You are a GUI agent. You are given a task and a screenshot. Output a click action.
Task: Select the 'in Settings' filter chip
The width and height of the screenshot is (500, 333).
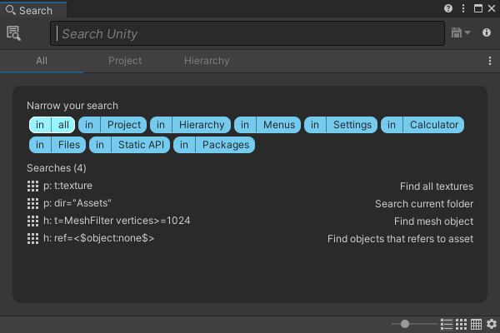click(341, 125)
